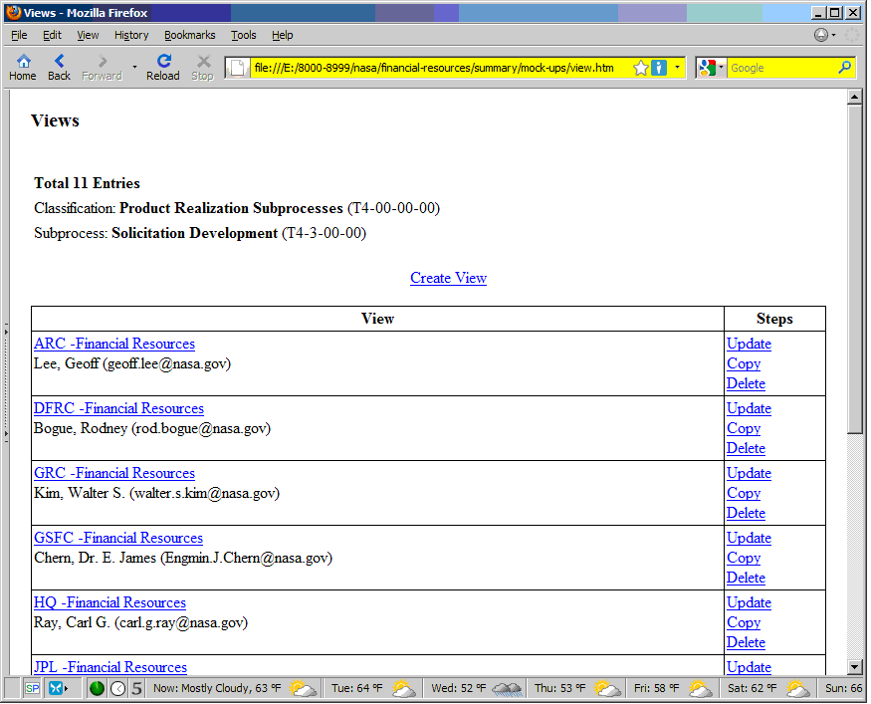Reload the page
Image resolution: width=871 pixels, height=704 pixels.
tap(164, 61)
